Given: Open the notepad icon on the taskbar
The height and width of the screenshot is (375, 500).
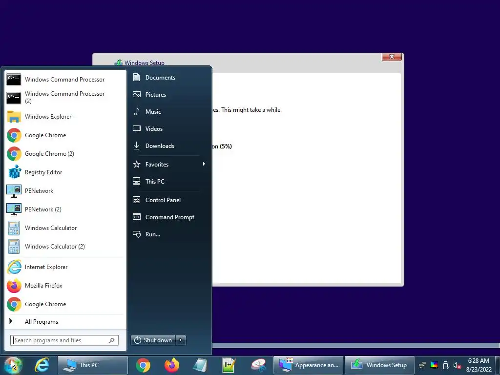Looking at the screenshot, I should (200, 365).
